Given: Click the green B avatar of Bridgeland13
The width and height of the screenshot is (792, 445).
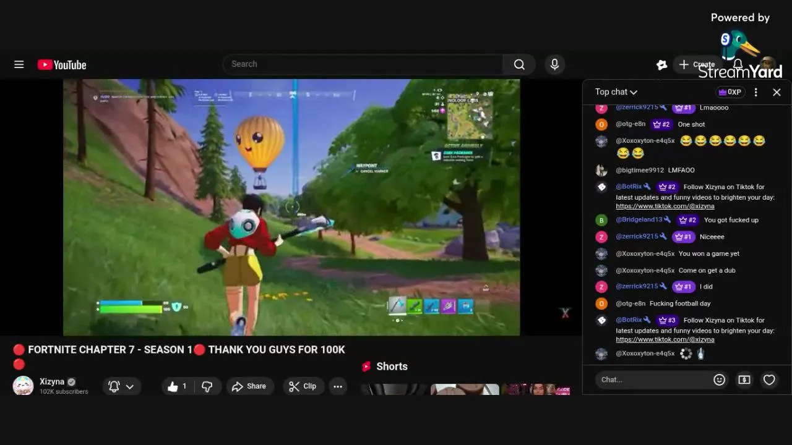Looking at the screenshot, I should [601, 220].
